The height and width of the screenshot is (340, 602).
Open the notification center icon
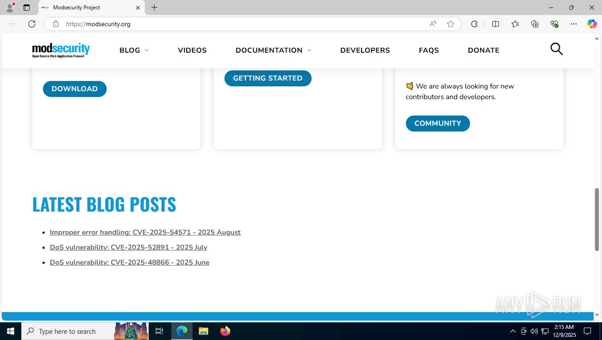click(587, 331)
